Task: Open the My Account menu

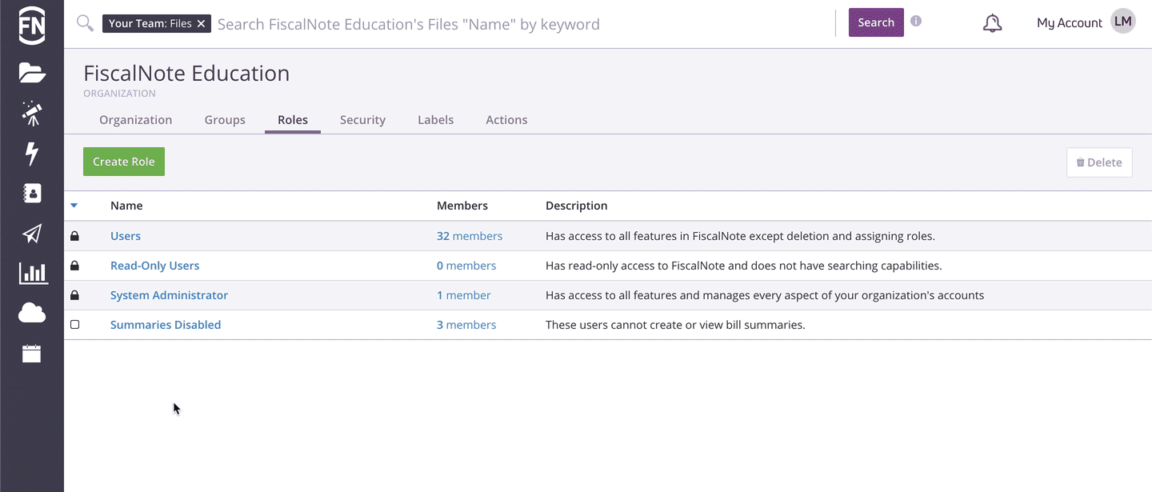Action: tap(1070, 23)
